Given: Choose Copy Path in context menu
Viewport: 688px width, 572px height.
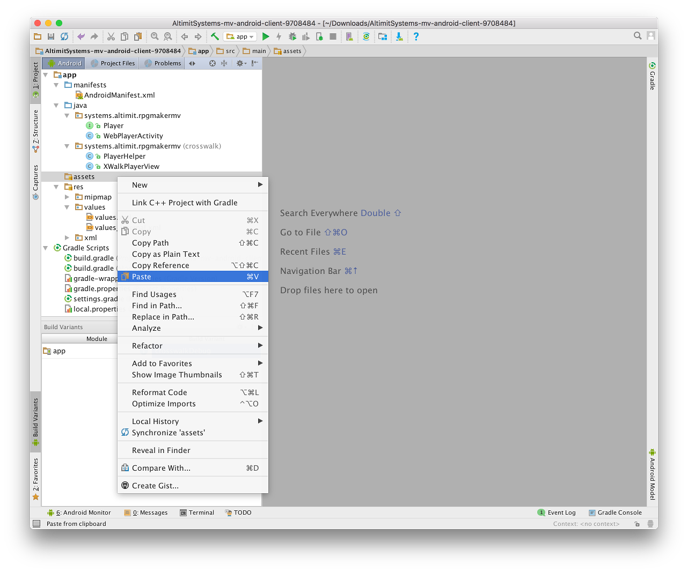Looking at the screenshot, I should tap(193, 243).
